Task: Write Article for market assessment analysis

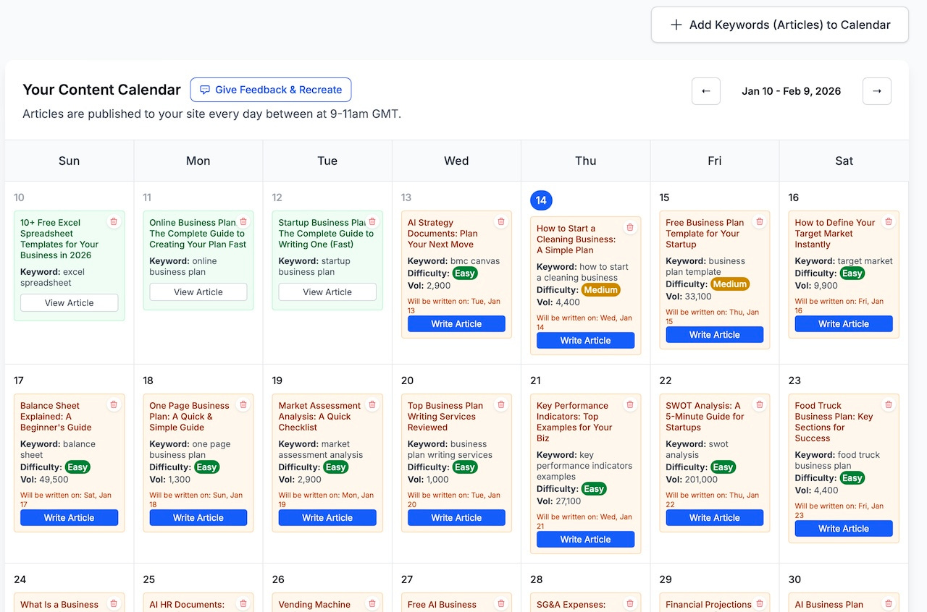Action: tap(327, 518)
